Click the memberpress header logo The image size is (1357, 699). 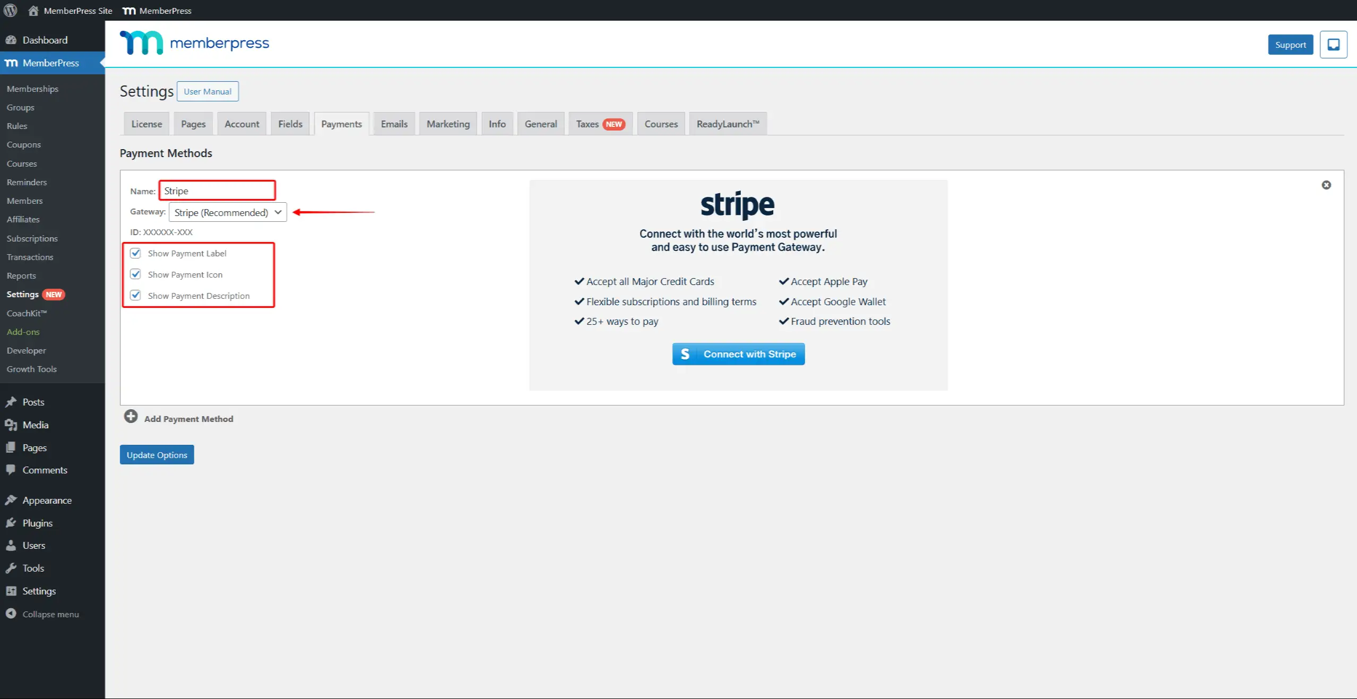194,43
